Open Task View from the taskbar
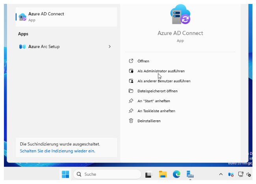 148,174
